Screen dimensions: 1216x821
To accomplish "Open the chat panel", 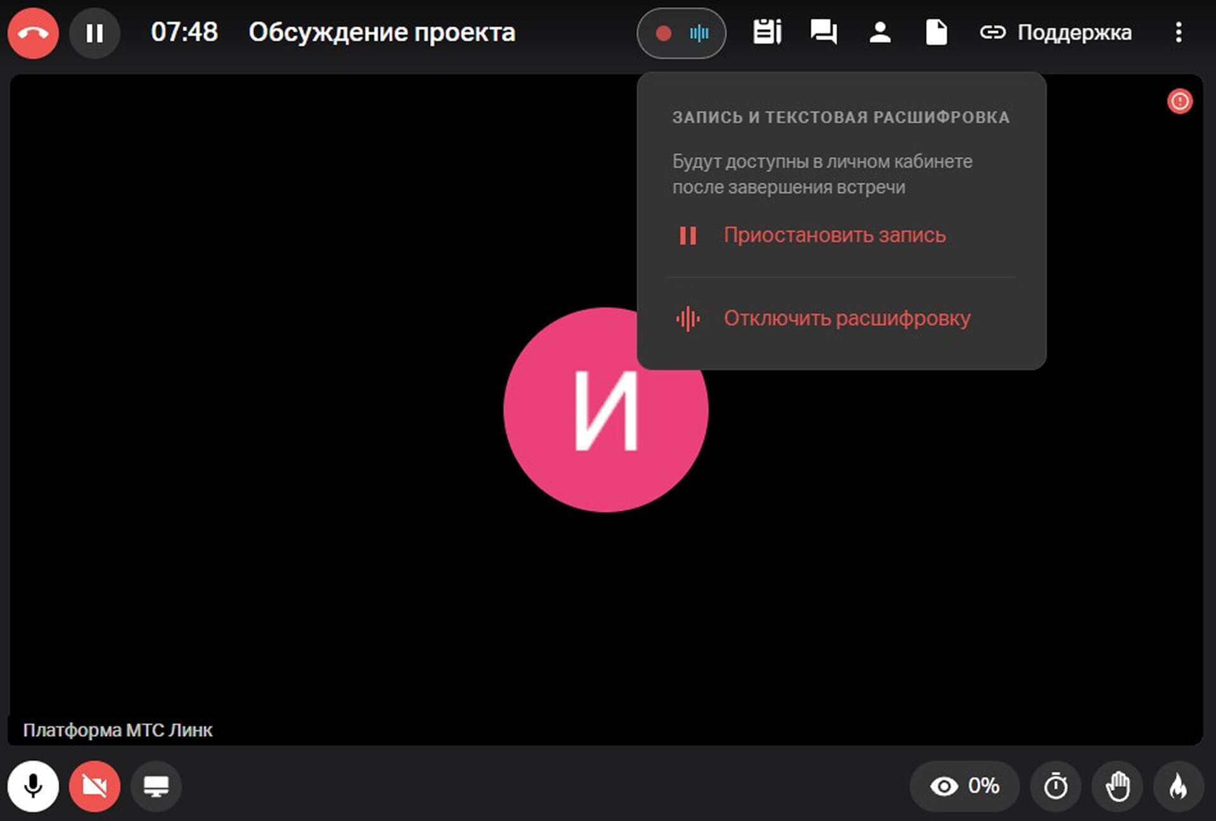I will pos(823,32).
